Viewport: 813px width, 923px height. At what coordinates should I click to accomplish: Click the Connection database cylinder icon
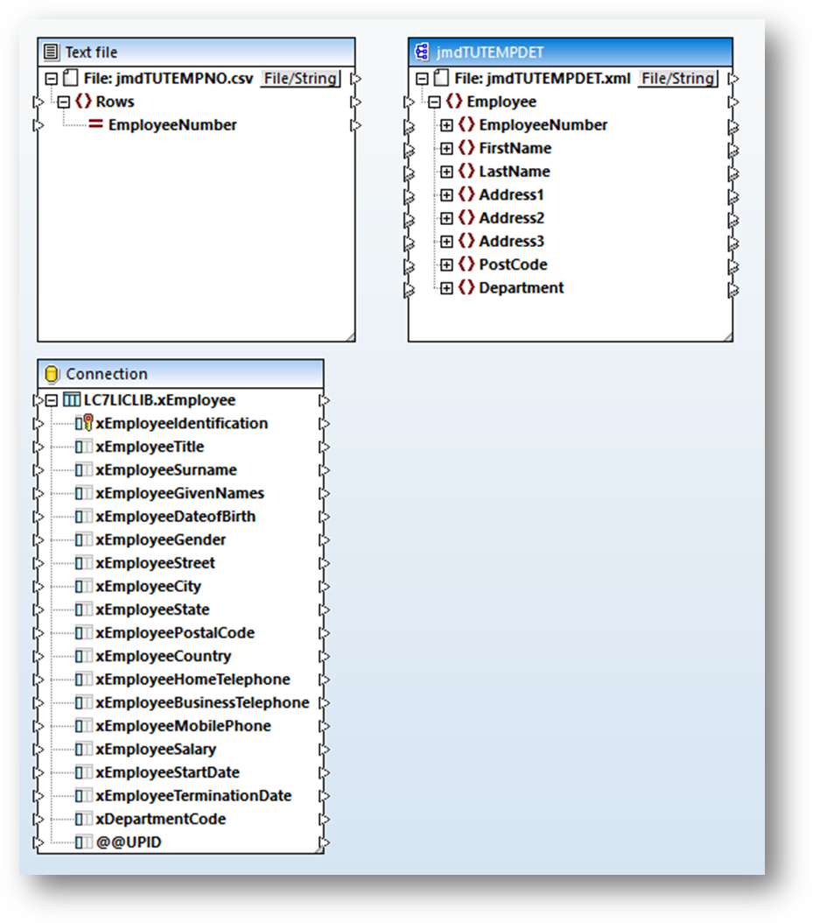[52, 374]
